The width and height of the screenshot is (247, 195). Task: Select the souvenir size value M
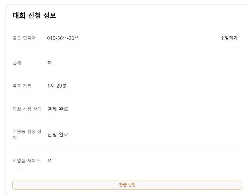(x=49, y=161)
